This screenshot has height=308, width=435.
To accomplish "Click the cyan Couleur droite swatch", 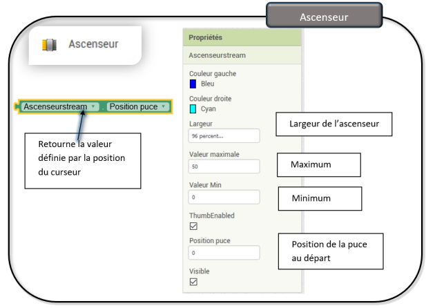I will pyautogui.click(x=193, y=109).
